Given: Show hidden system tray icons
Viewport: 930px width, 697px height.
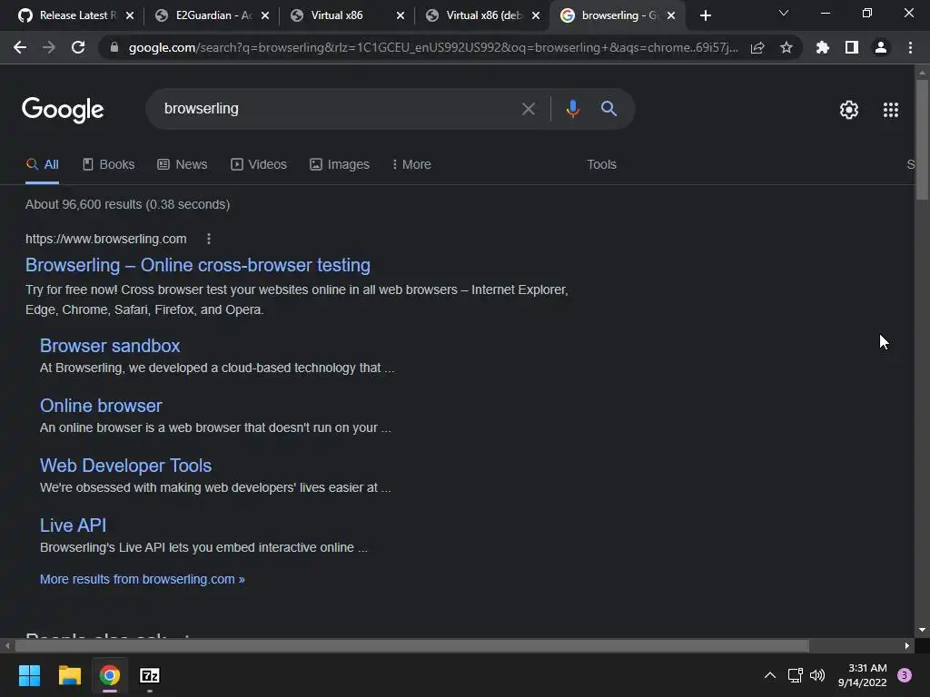Looking at the screenshot, I should pyautogui.click(x=770, y=675).
